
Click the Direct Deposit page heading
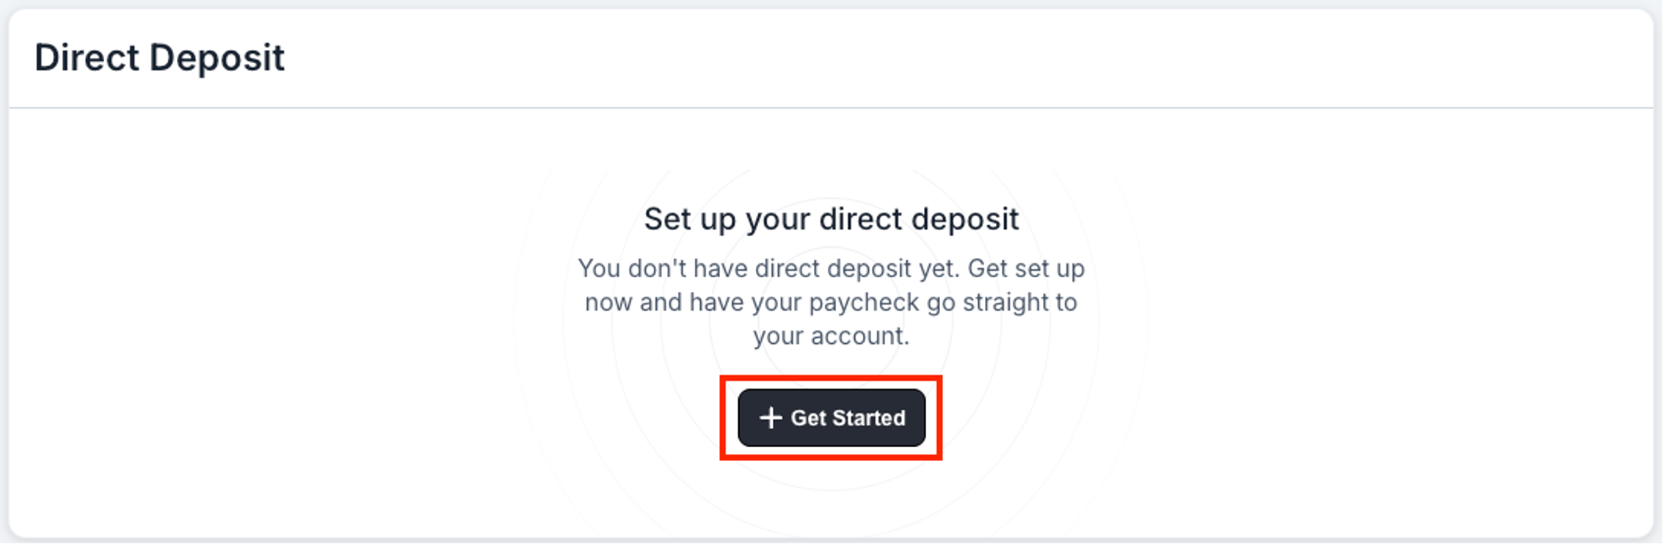click(x=159, y=58)
